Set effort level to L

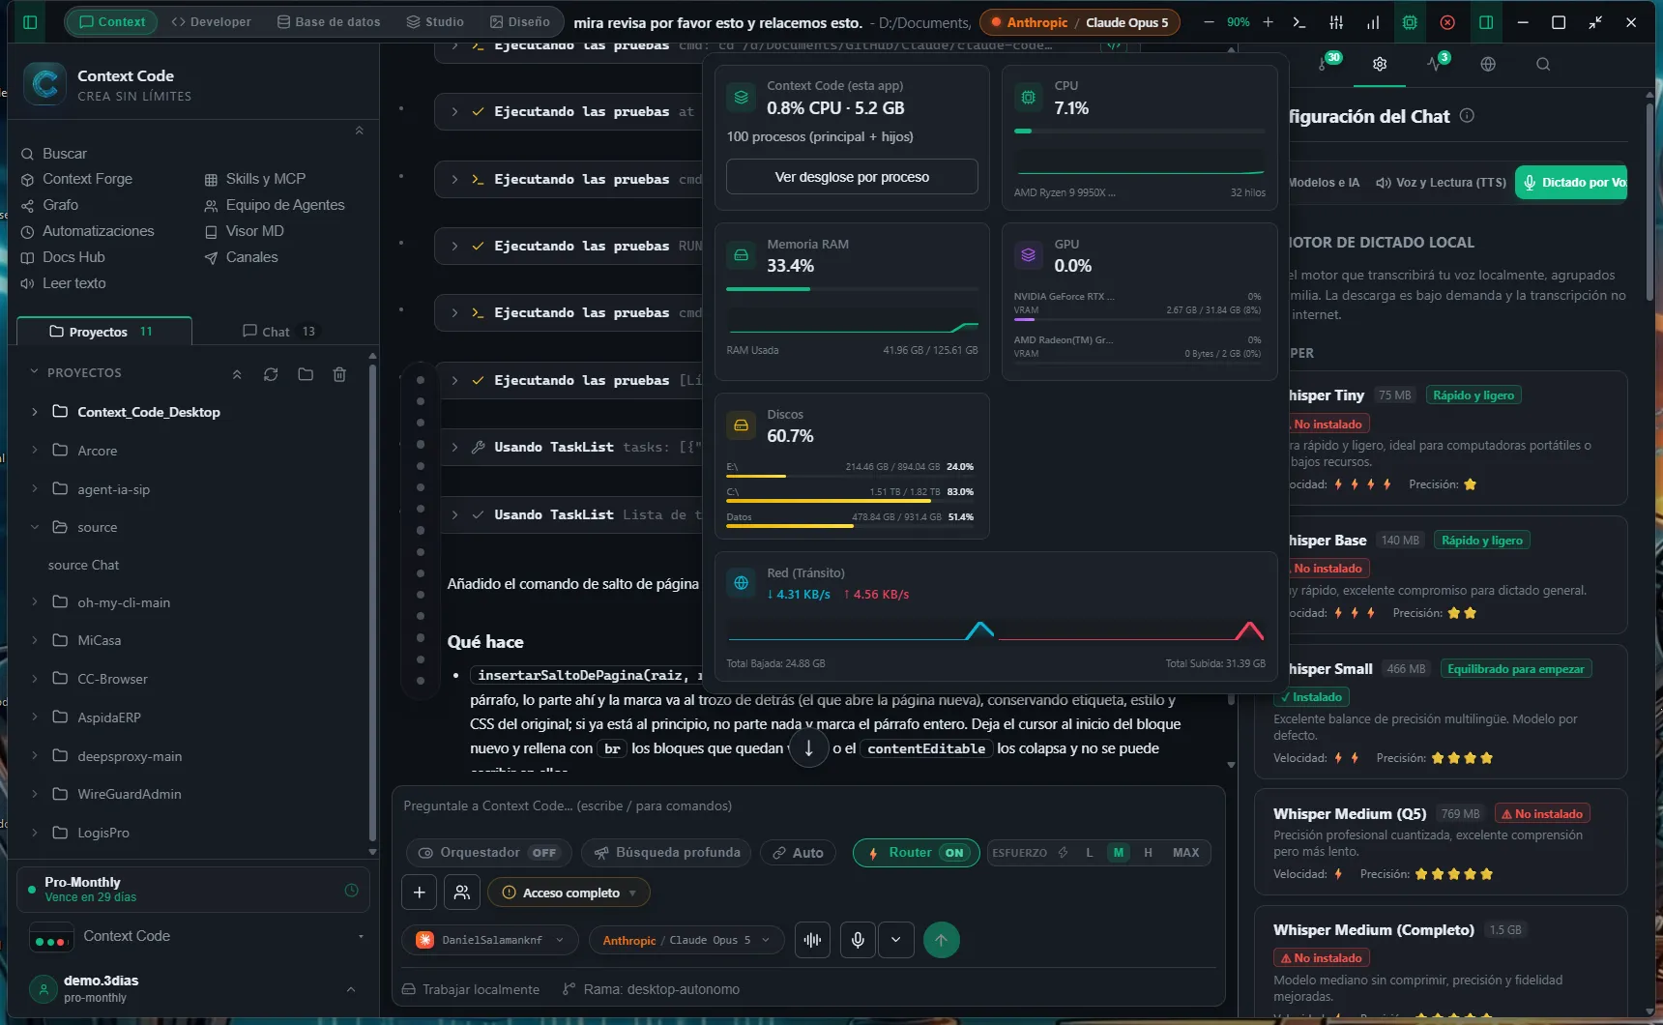pyautogui.click(x=1090, y=853)
